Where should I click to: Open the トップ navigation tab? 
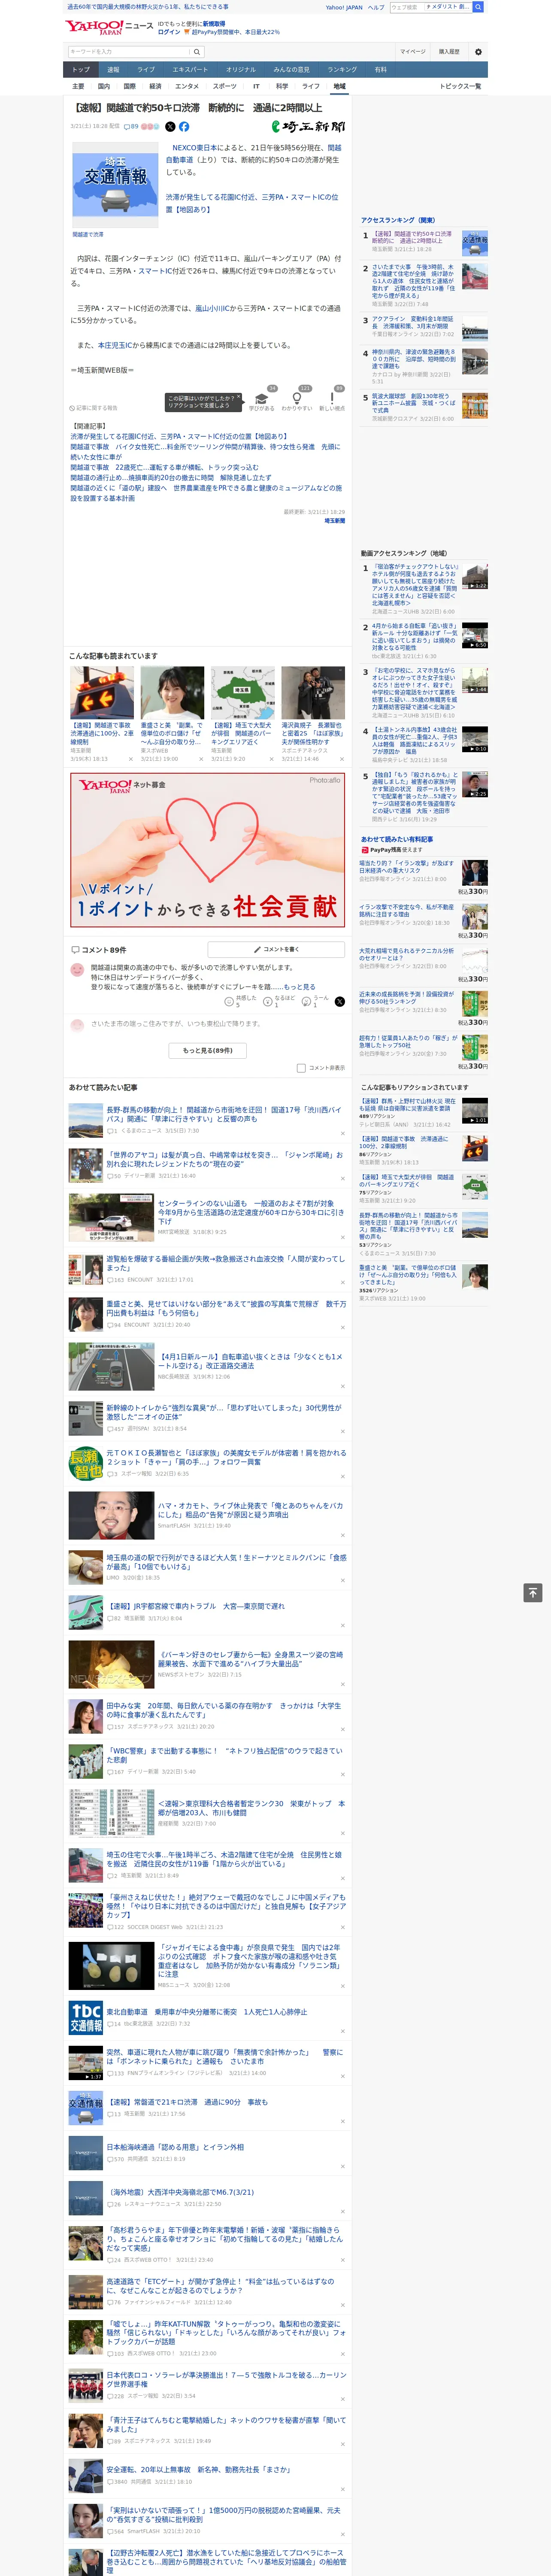click(81, 70)
